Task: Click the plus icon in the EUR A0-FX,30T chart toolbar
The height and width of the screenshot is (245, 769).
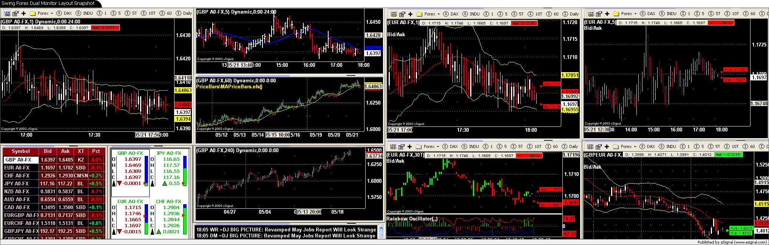Action: tap(409, 146)
